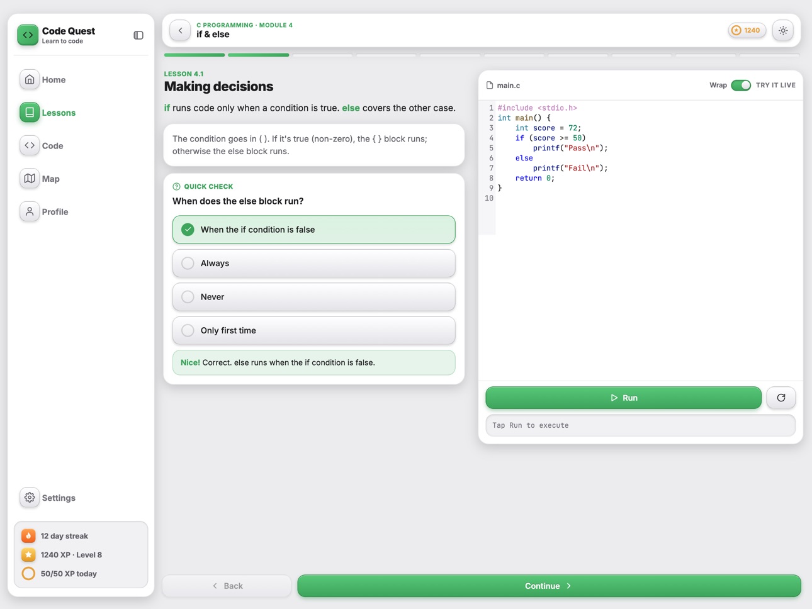Select the answer 'When the if condition is false'

click(314, 230)
